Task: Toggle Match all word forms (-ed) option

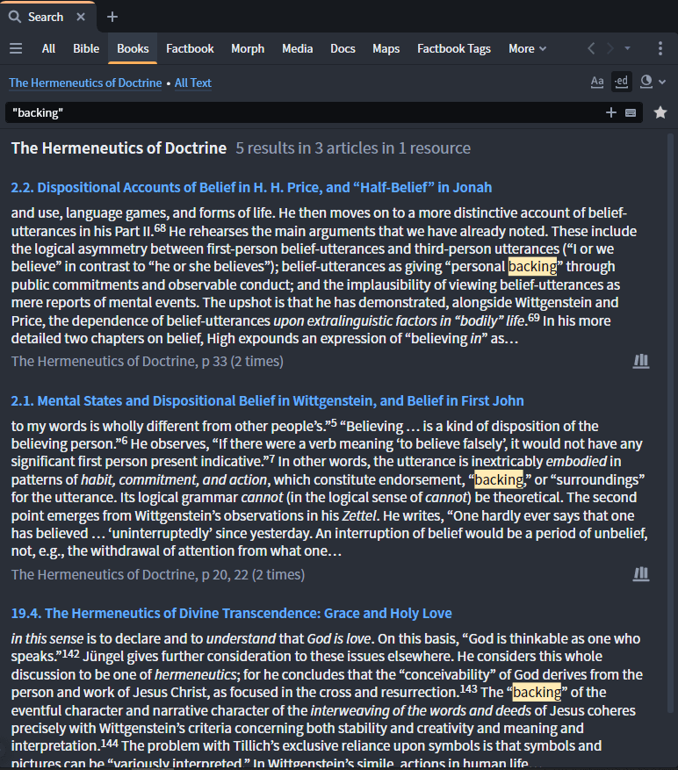Action: tap(622, 82)
